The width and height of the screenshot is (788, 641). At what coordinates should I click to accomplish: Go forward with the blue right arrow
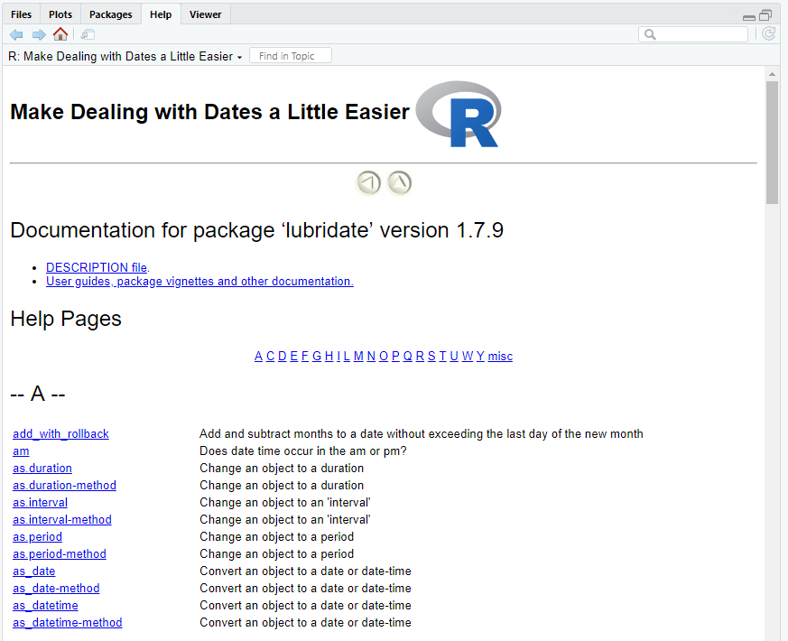coord(39,34)
